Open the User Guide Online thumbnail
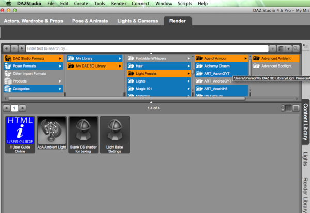 coord(20,135)
